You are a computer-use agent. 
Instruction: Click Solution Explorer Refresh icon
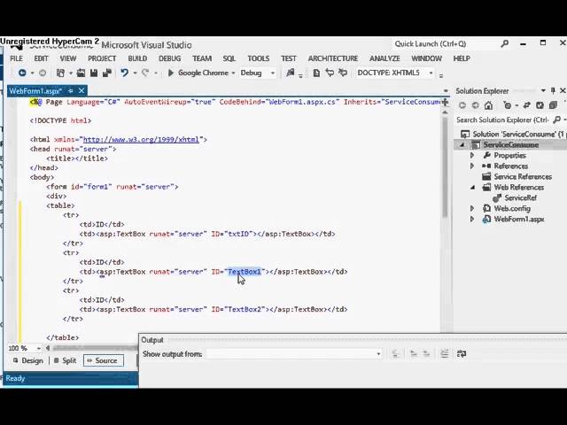tap(540, 105)
